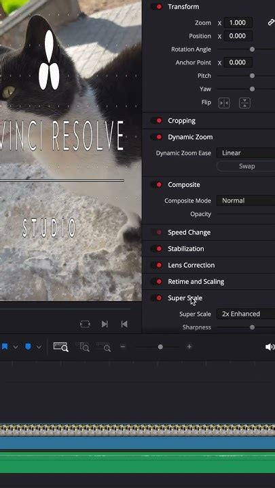Toggle the Dynamic Zoom enable switch
This screenshot has height=488, width=275.
(157, 137)
